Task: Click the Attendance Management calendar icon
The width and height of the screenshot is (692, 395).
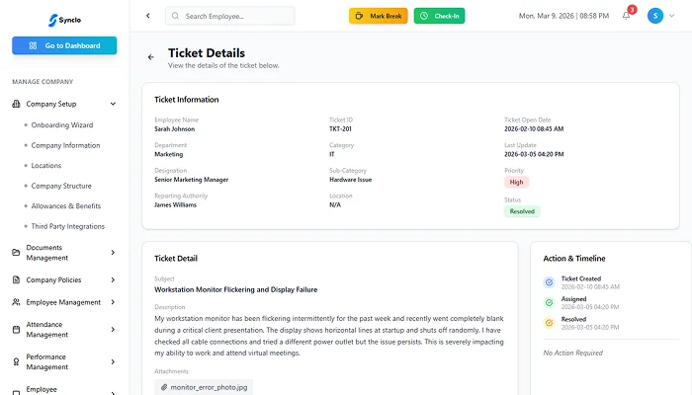Action: (x=16, y=329)
